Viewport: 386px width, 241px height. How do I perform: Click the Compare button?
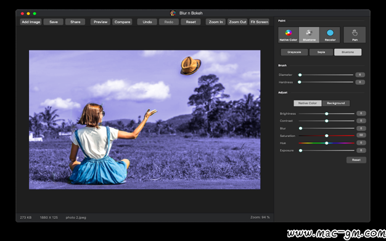point(122,22)
